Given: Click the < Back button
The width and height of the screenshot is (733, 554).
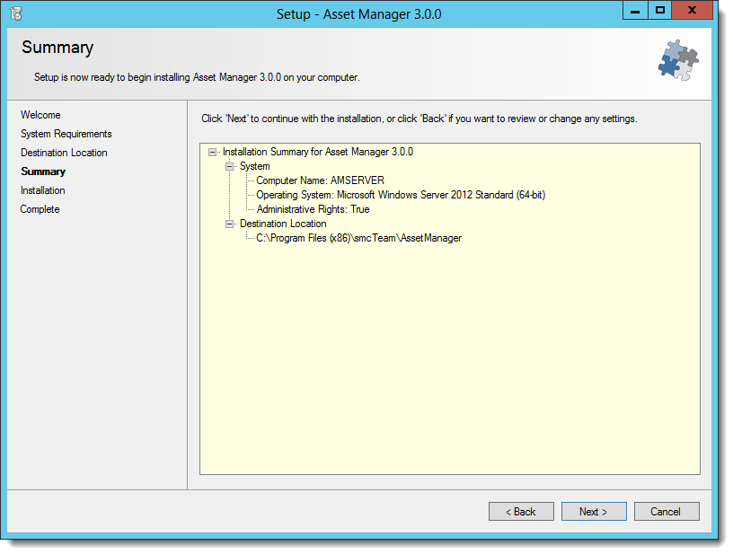Looking at the screenshot, I should pos(521,512).
